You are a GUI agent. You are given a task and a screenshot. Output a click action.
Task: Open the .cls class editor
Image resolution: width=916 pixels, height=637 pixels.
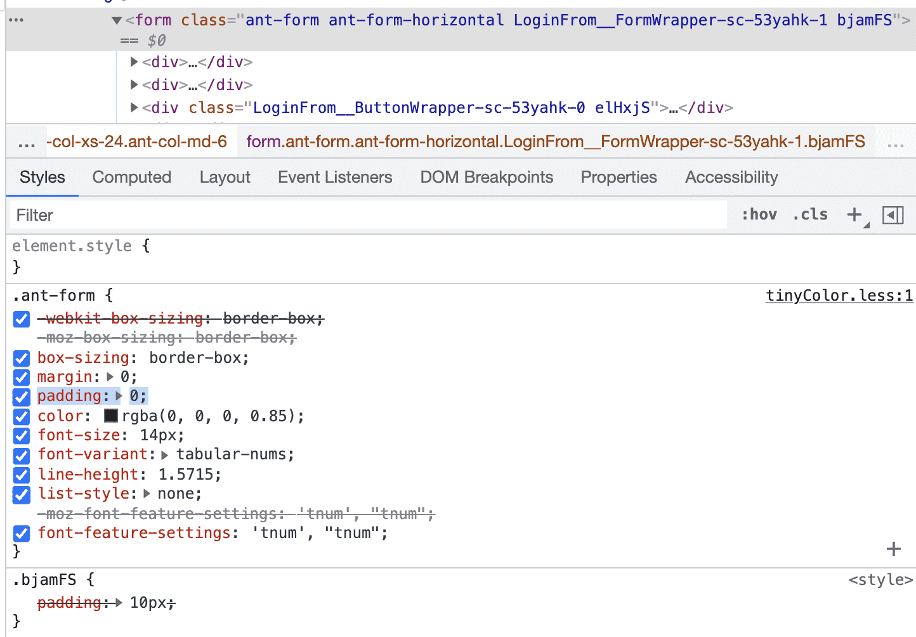[810, 215]
